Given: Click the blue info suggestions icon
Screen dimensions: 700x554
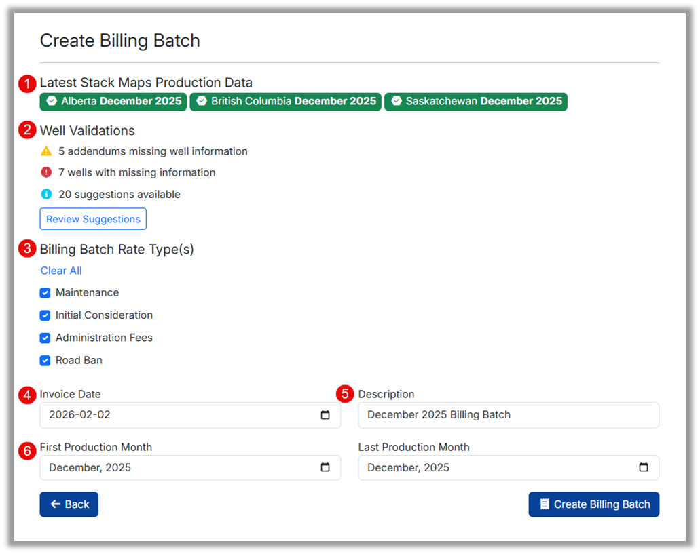Looking at the screenshot, I should (x=46, y=194).
